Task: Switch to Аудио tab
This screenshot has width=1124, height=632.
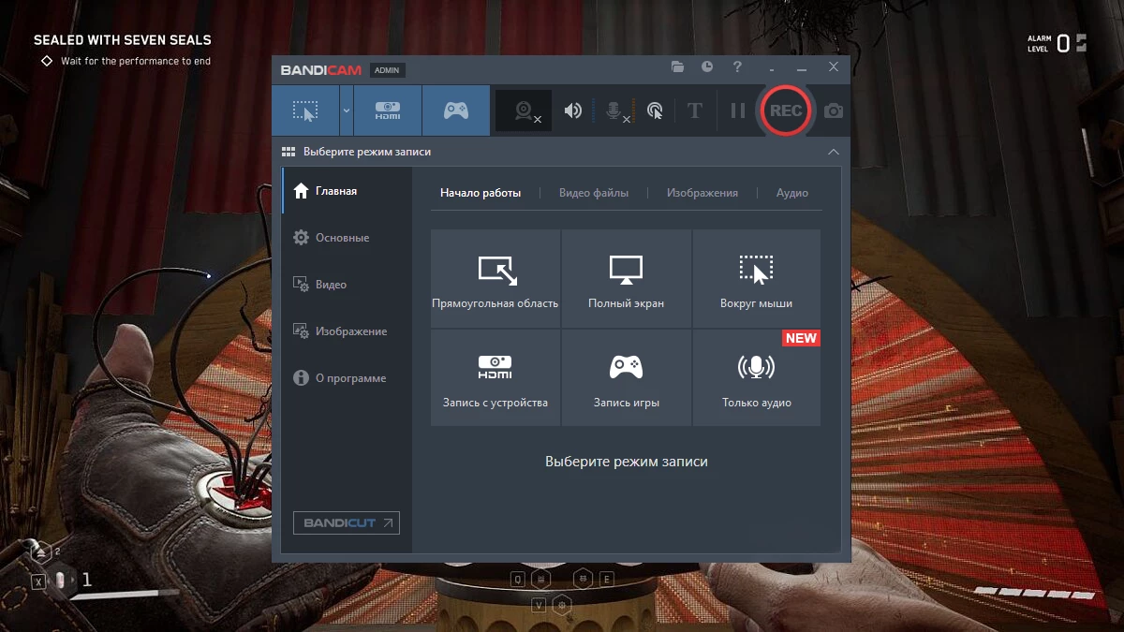Action: click(792, 193)
